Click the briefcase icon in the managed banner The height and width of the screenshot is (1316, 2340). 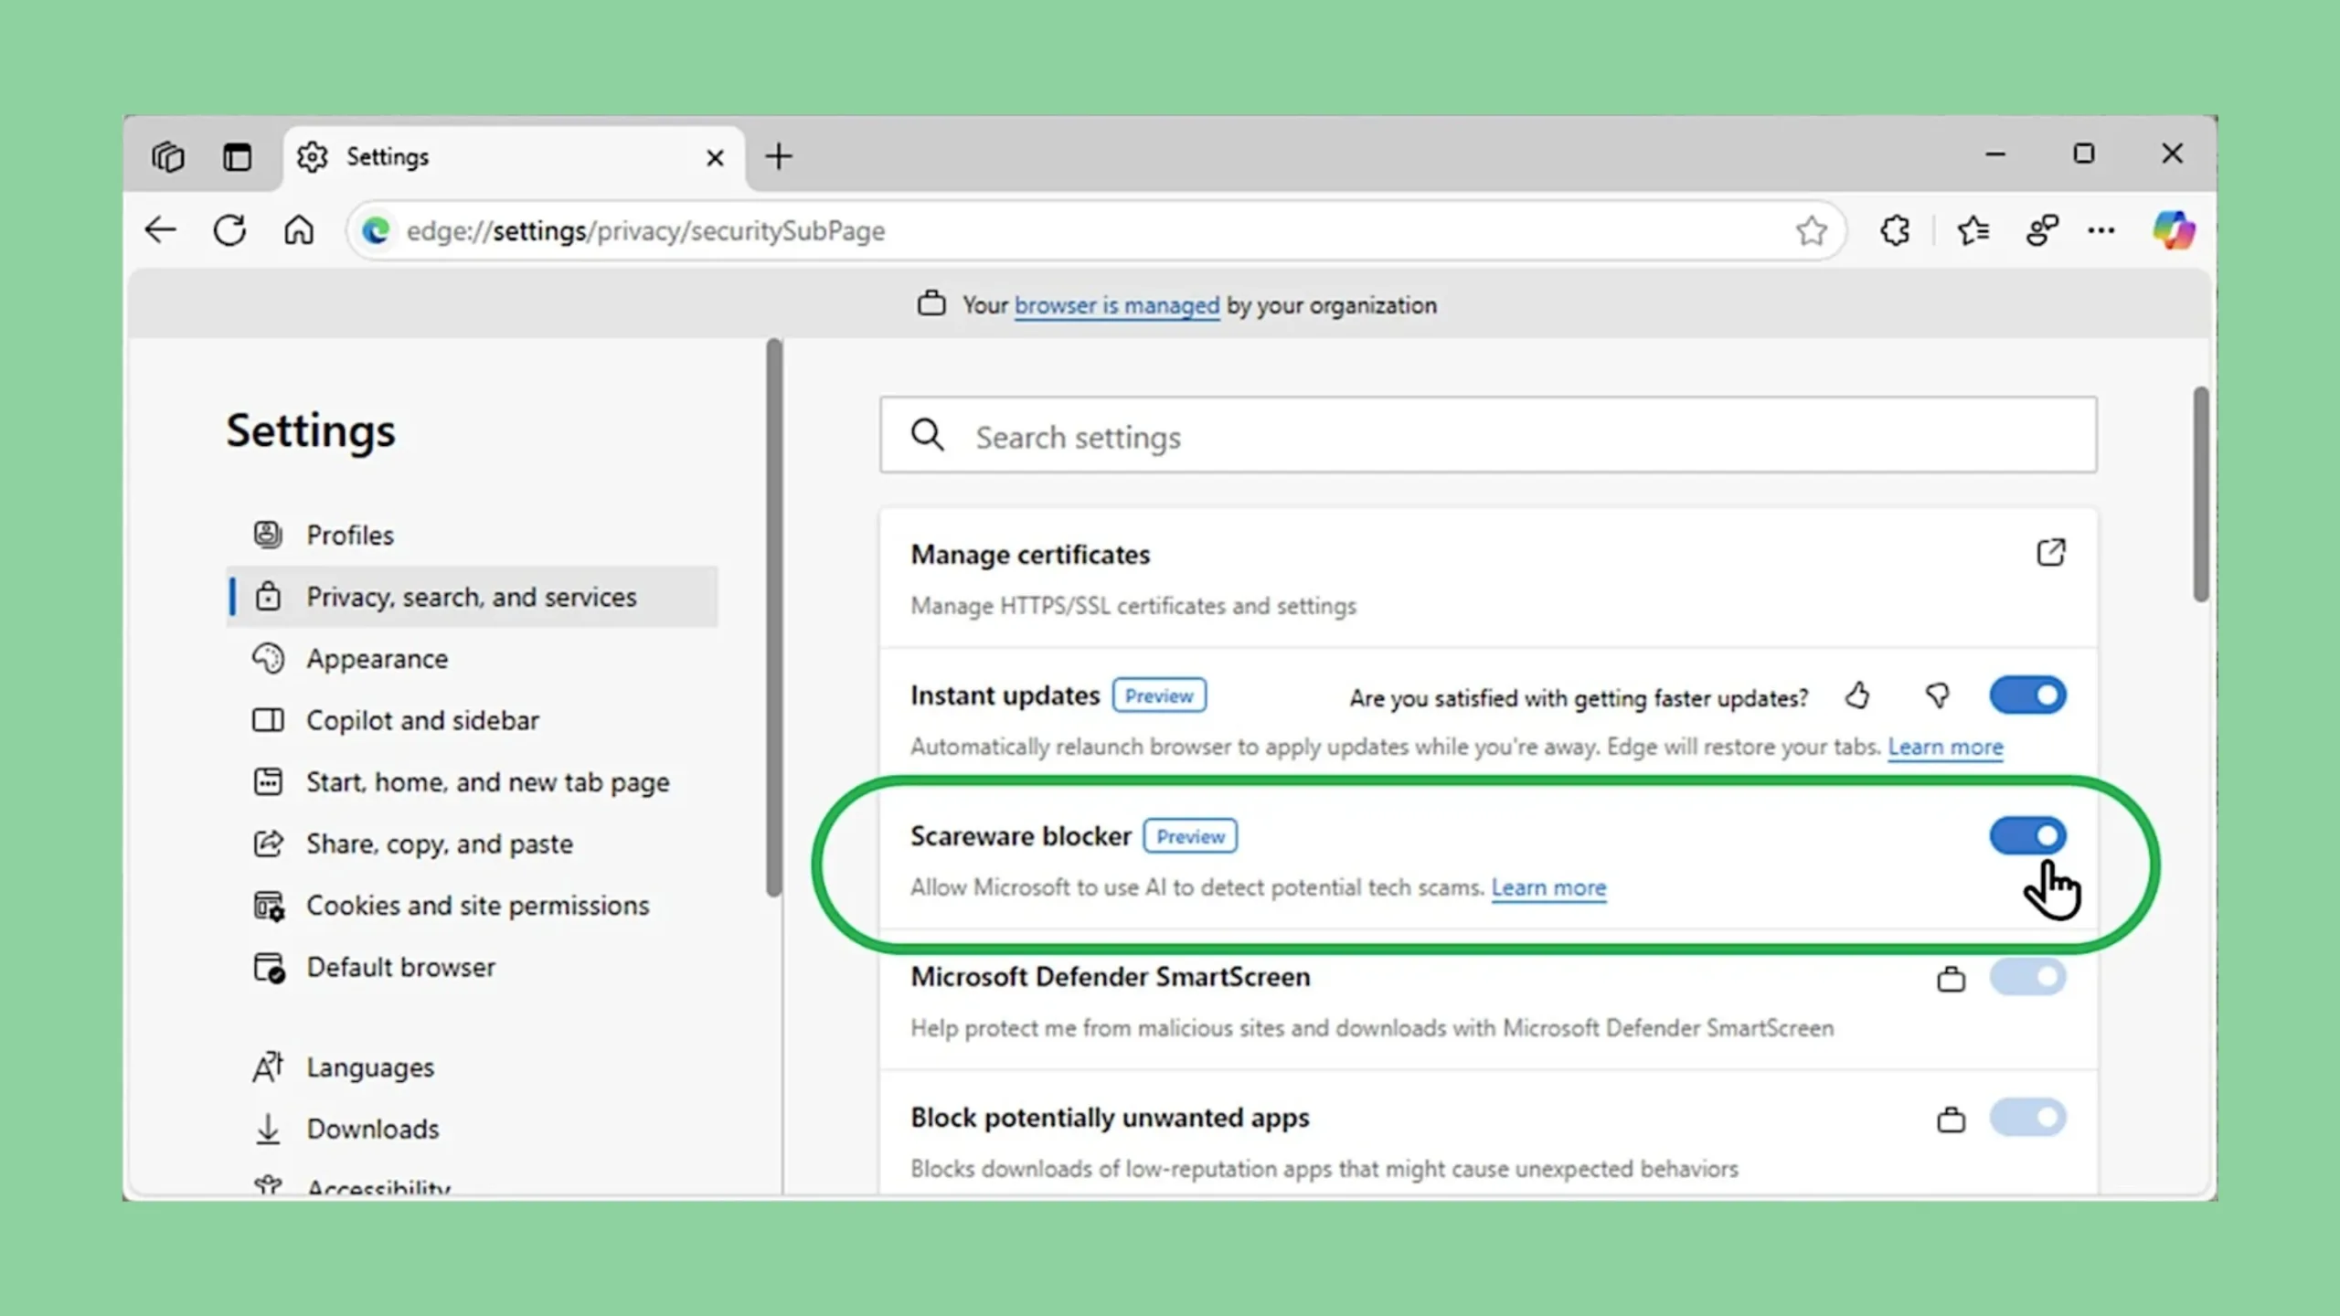click(x=931, y=303)
